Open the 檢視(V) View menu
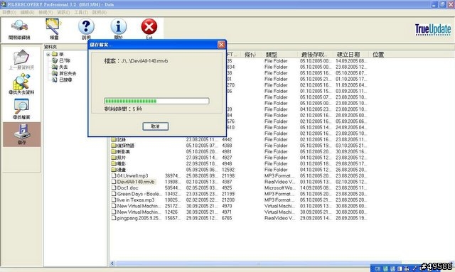This screenshot has width=455, height=272. (x=45, y=12)
